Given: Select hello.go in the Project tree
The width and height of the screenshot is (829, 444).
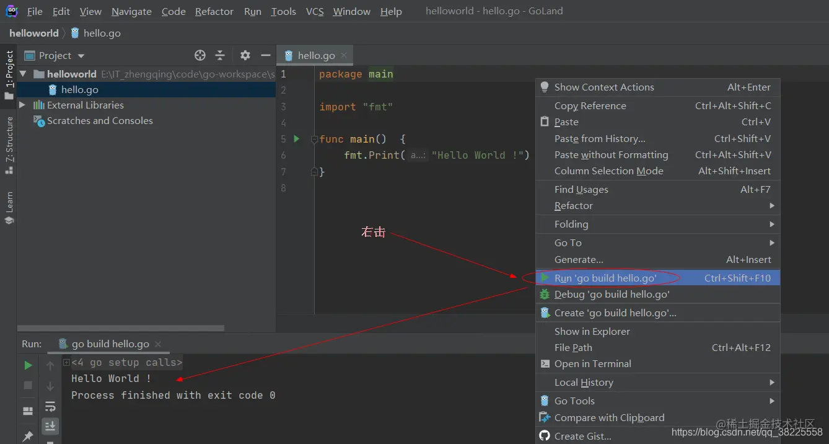Looking at the screenshot, I should [x=146, y=89].
